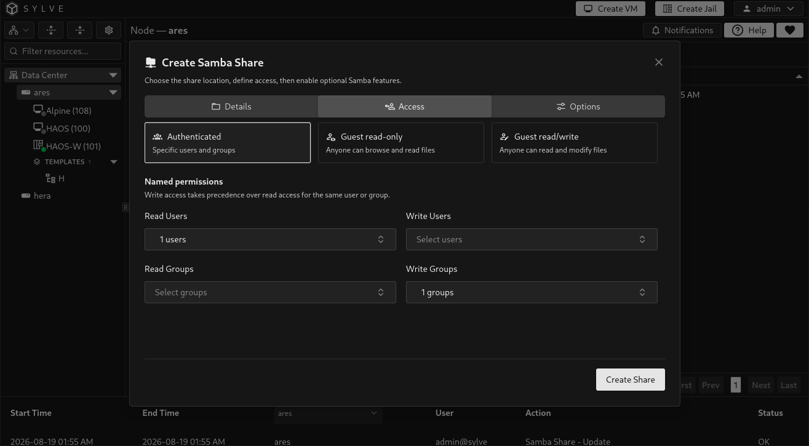
Task: Open the Read Users dropdown
Action: [x=270, y=239]
